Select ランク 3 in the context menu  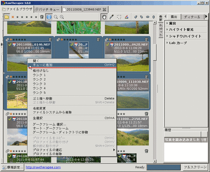coord(72,84)
